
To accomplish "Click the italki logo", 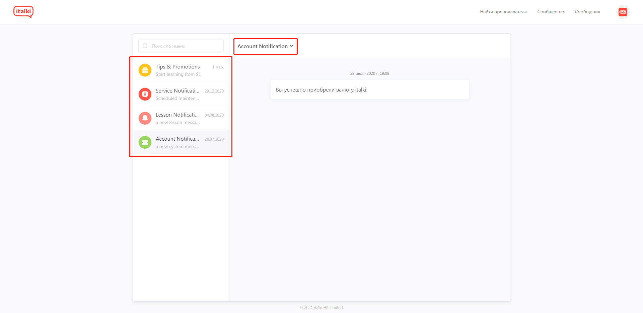I will [x=23, y=12].
